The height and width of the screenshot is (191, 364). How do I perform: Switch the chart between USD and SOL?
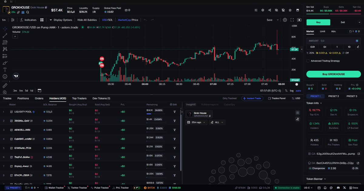(x=107, y=20)
